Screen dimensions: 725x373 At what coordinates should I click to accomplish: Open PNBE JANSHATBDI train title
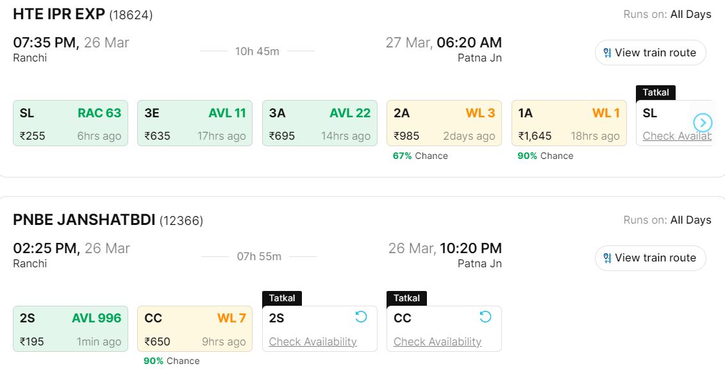pyautogui.click(x=84, y=220)
